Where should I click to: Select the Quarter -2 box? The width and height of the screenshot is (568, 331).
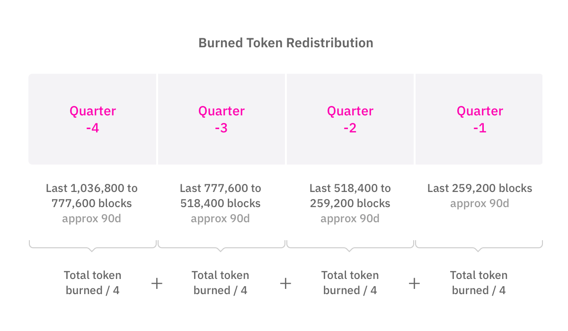pos(350,119)
